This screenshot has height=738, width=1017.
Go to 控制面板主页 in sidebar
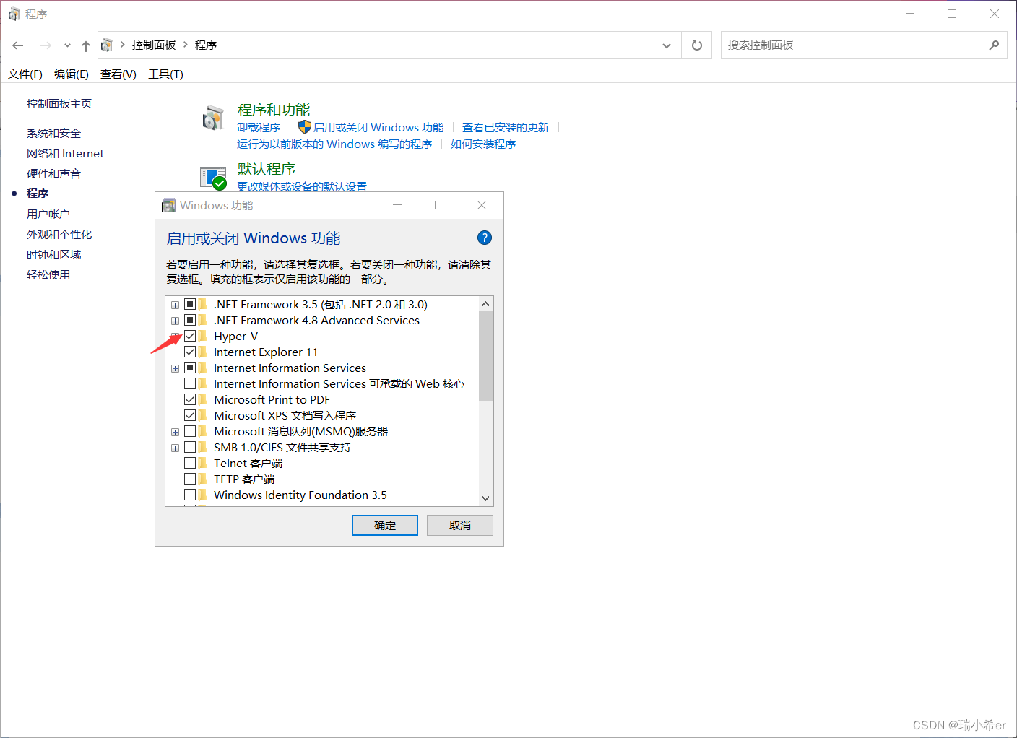[x=59, y=103]
